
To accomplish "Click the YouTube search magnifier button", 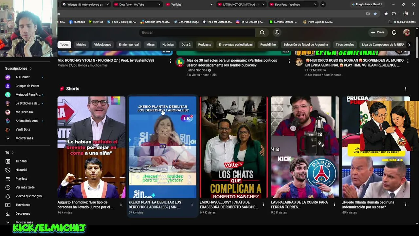I will tap(262, 32).
